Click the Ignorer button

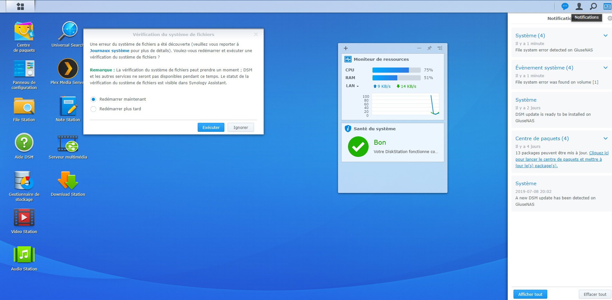pyautogui.click(x=240, y=127)
